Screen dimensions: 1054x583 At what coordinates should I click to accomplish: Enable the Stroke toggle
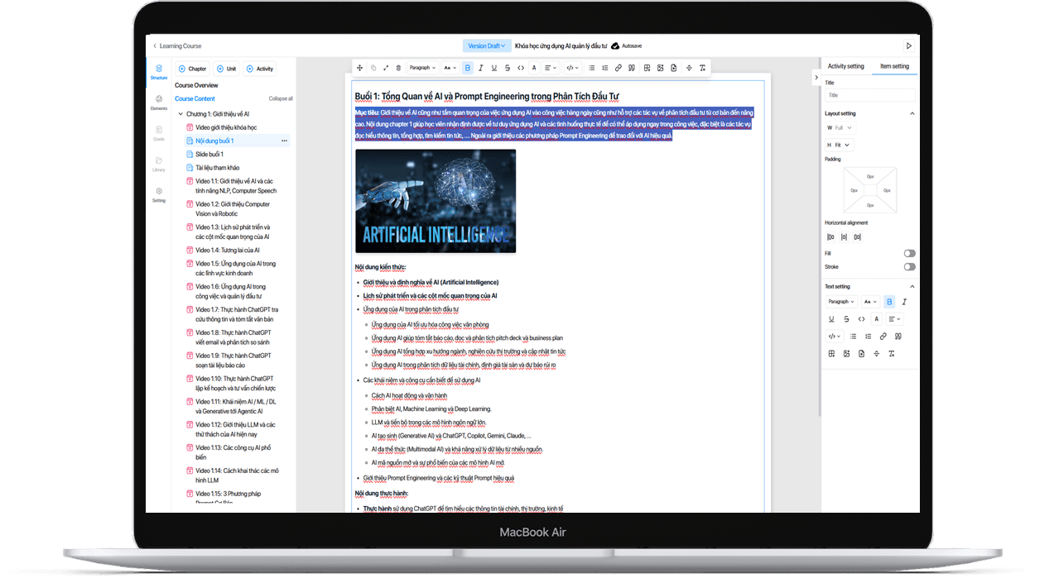tap(910, 267)
